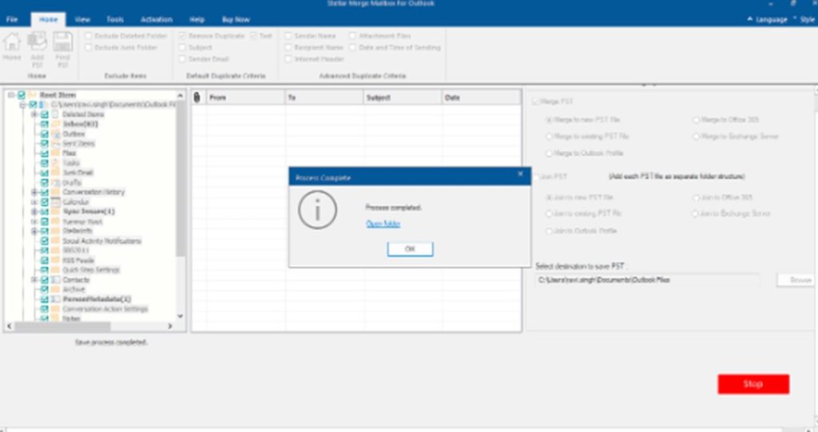Click the Deleted Items folder icon
818x432 pixels.
55,114
